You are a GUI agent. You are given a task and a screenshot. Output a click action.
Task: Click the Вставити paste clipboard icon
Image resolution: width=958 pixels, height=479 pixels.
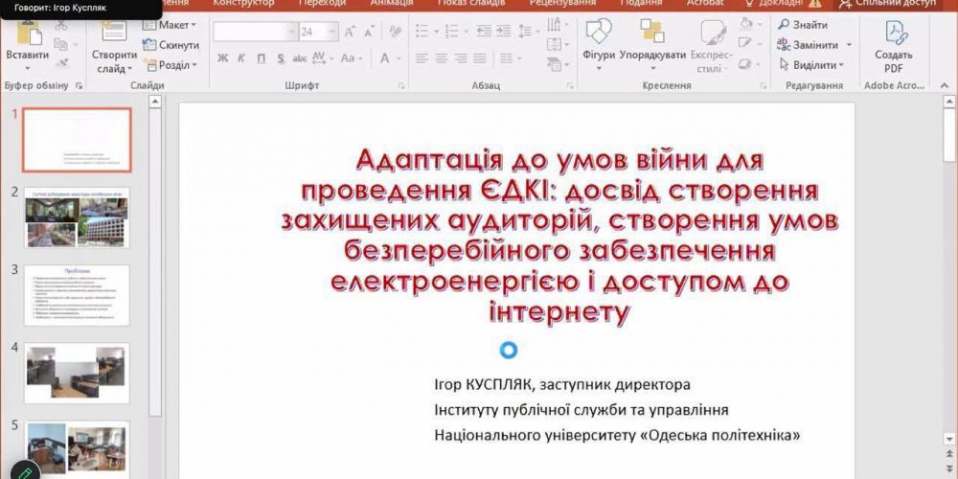28,34
